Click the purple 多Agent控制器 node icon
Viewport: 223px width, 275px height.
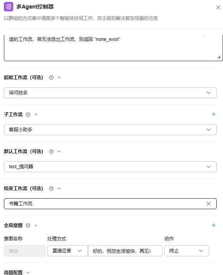coord(9,7)
